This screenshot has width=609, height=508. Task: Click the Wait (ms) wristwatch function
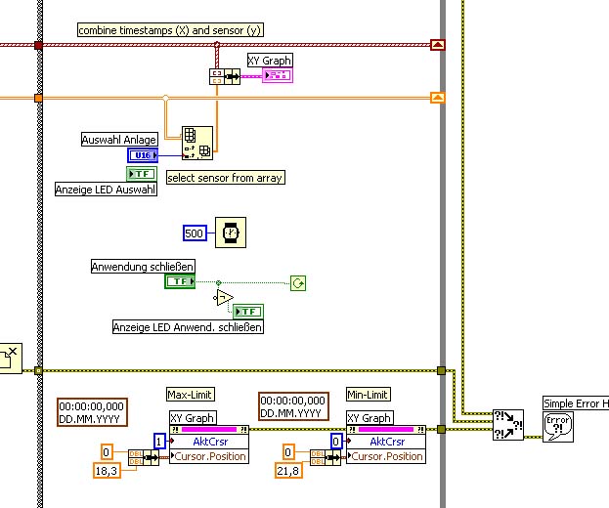click(x=231, y=233)
